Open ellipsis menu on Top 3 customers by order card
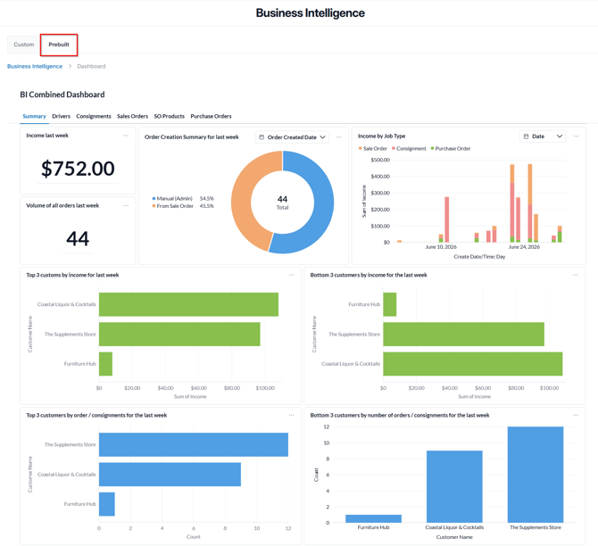 coord(291,415)
